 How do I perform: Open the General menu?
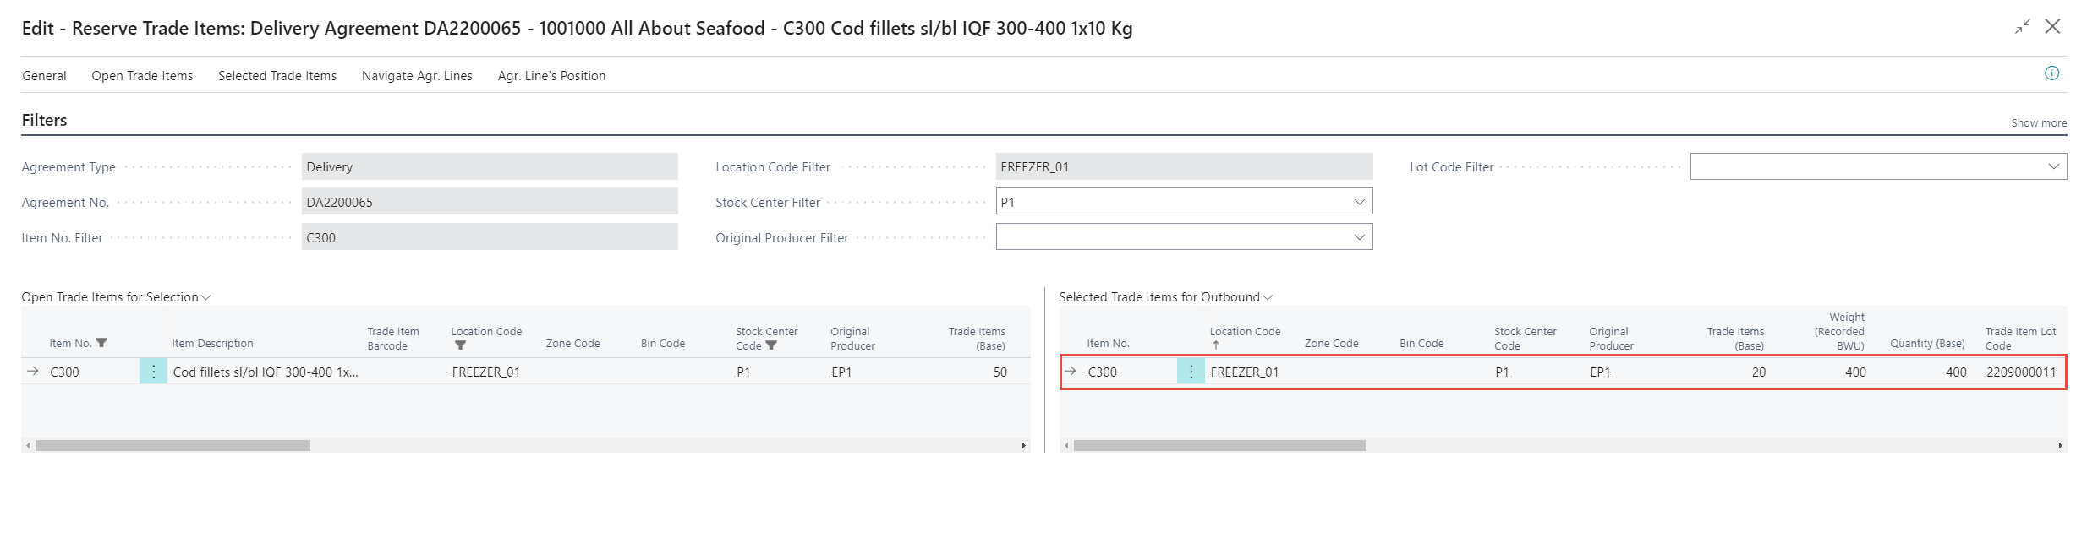coord(44,76)
